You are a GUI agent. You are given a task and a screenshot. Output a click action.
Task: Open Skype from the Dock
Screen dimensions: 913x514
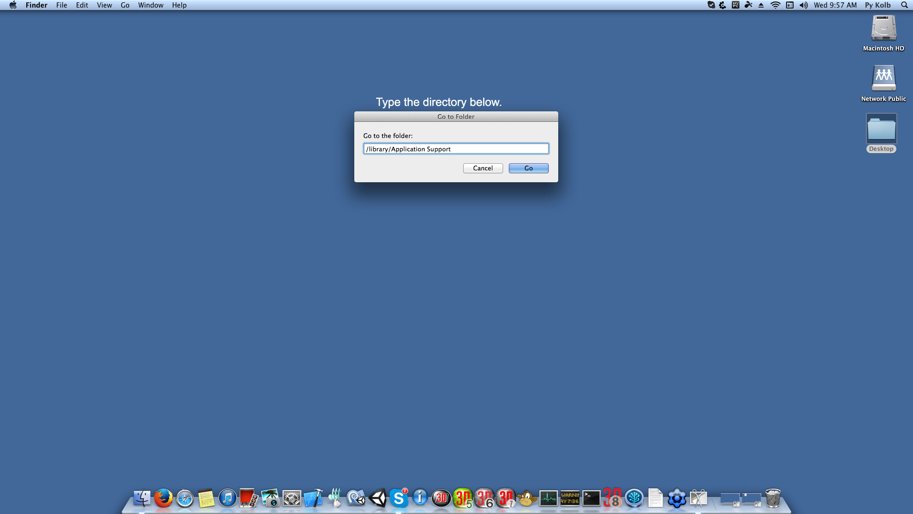pos(399,499)
